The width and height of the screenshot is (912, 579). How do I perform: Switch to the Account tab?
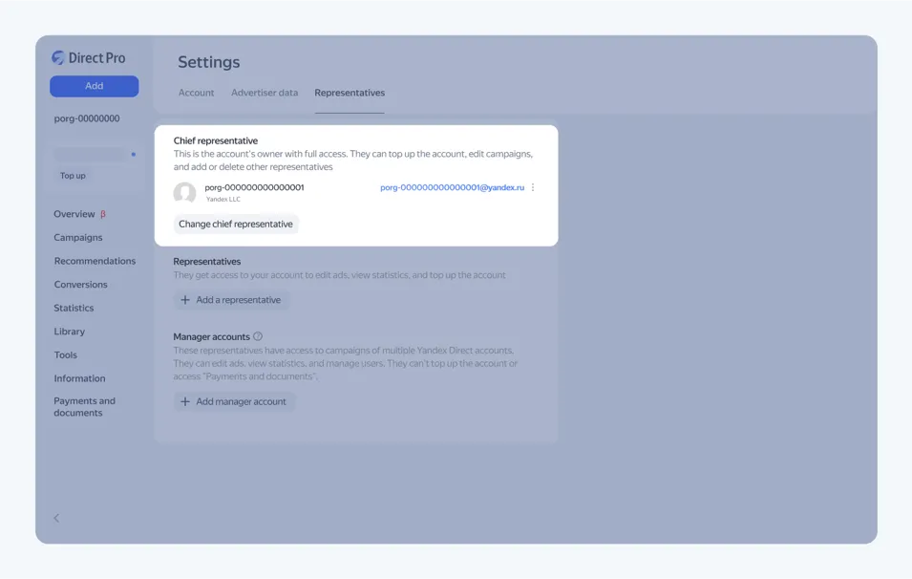click(x=196, y=93)
